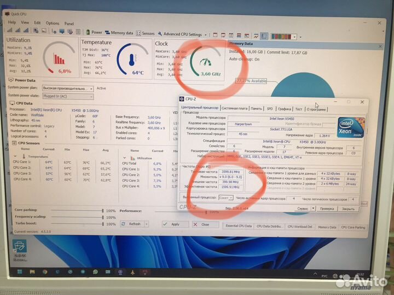Open the Memory data toolbar button
The height and width of the screenshot is (295, 394).
(119, 33)
